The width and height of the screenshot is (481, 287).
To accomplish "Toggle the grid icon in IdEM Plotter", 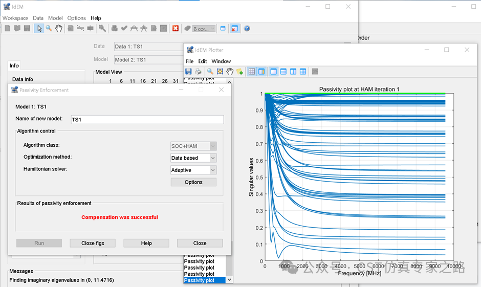I will 252,72.
